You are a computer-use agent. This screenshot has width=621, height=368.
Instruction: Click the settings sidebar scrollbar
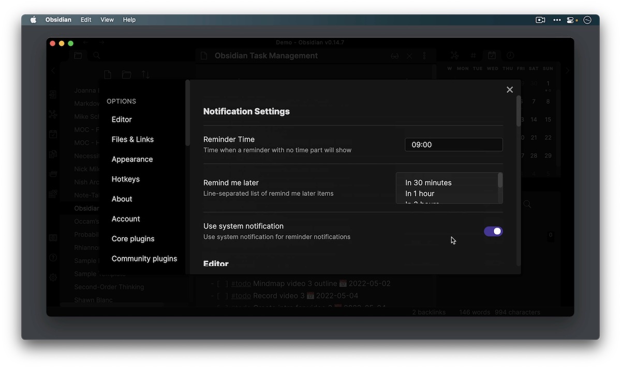pos(188,113)
